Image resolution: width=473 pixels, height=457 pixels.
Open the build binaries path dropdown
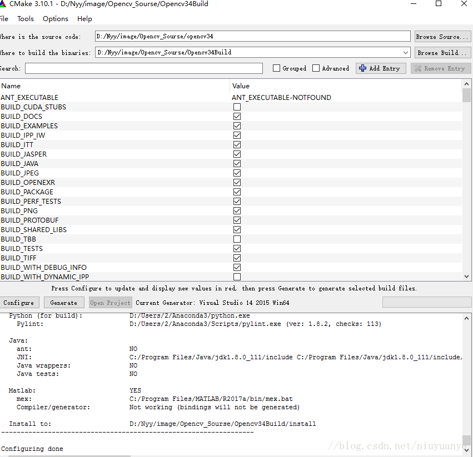[x=405, y=52]
